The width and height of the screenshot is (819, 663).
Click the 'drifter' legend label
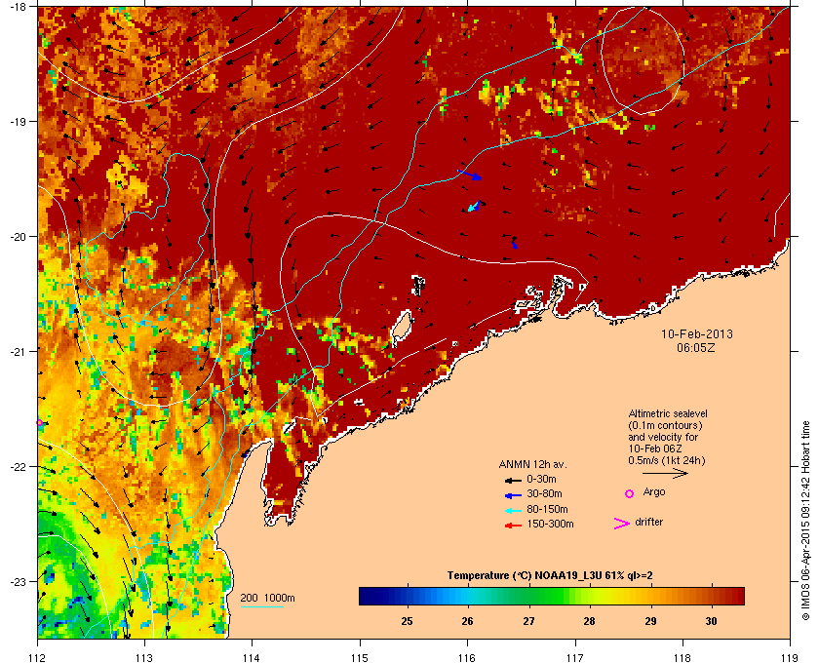[x=648, y=522]
